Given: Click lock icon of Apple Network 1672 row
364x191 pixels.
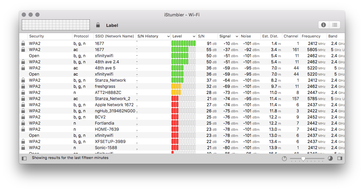Looking at the screenshot, I should [23, 105].
